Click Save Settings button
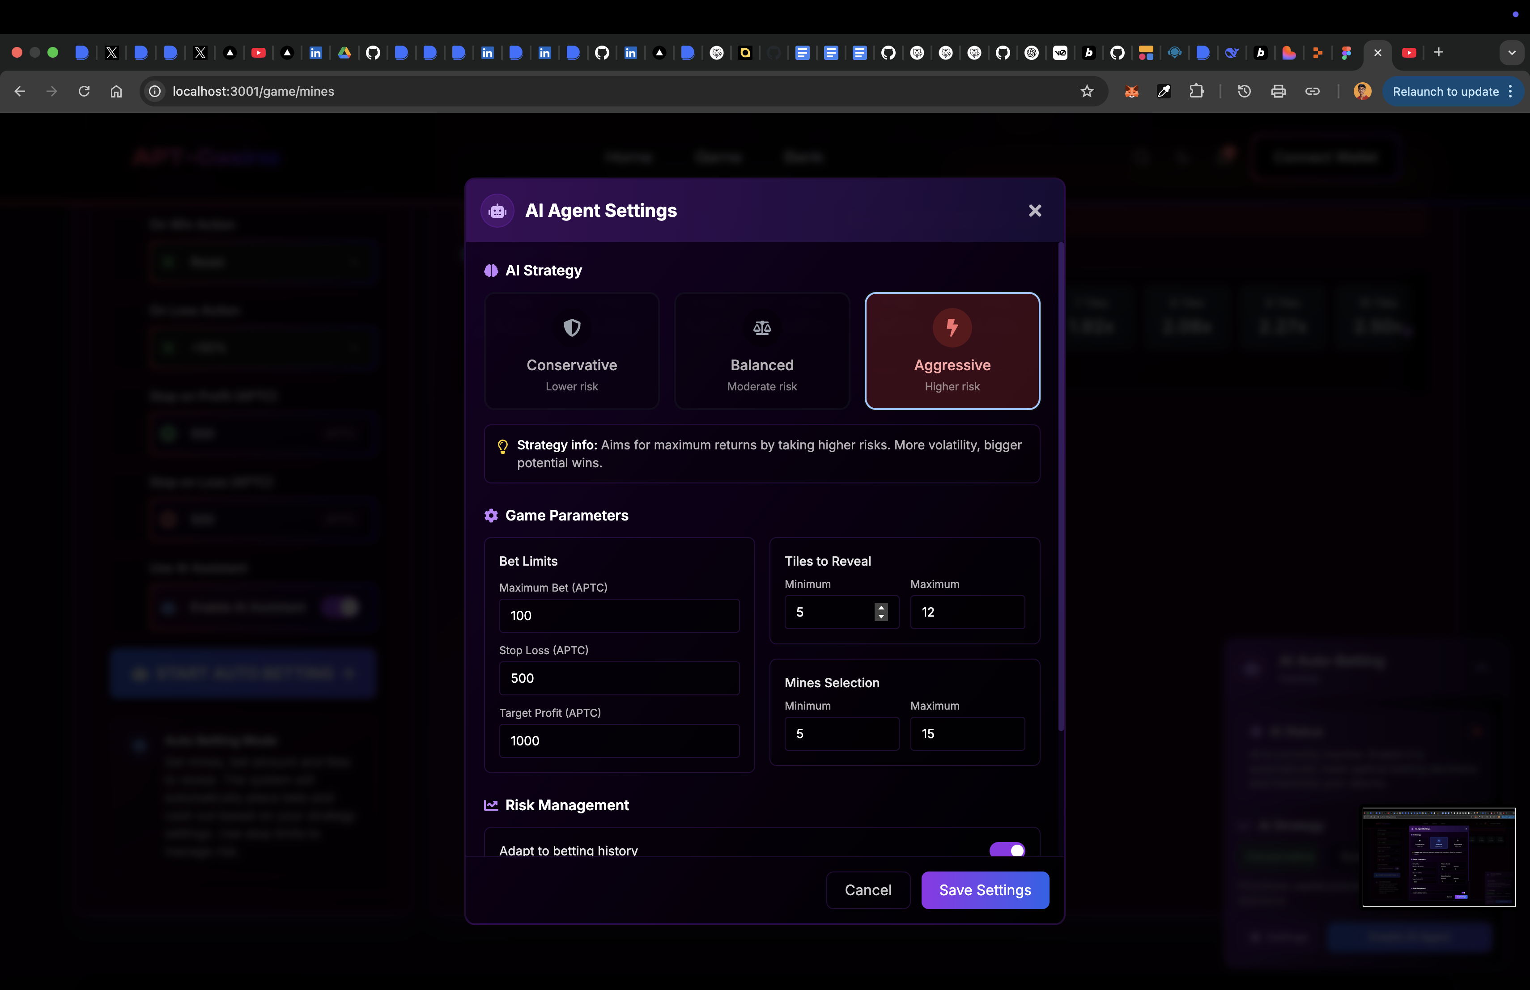Screen dimensions: 1530x990 click(x=985, y=890)
